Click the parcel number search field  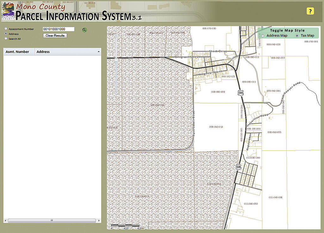coord(59,29)
